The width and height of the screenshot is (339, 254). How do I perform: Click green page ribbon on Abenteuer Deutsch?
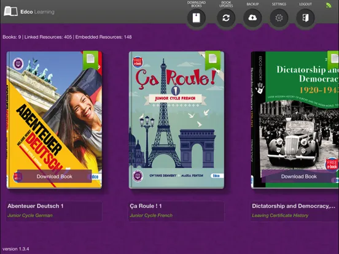point(91,60)
